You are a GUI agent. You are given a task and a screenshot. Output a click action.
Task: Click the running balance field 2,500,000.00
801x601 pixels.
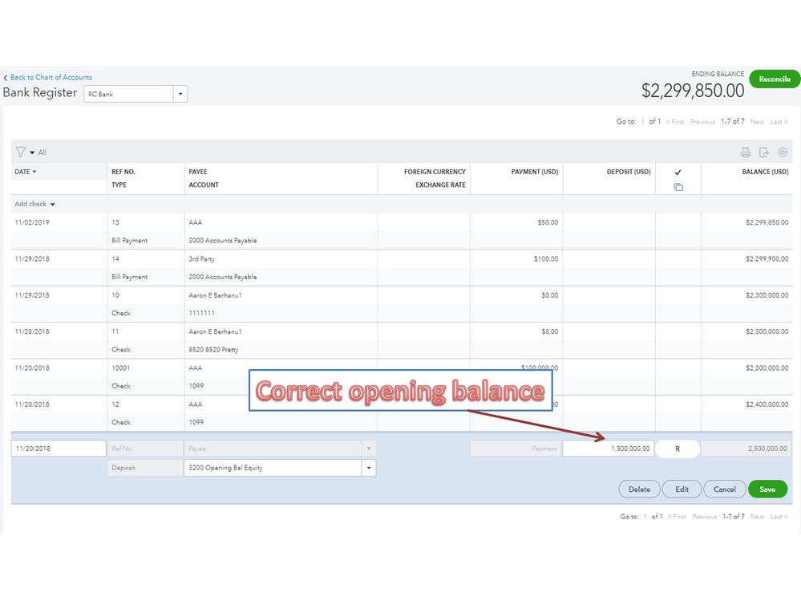pos(746,449)
